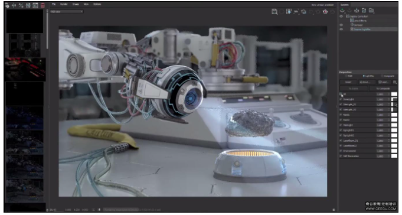
Task: Click the history panel vertical scrollbar
Action: (47, 31)
